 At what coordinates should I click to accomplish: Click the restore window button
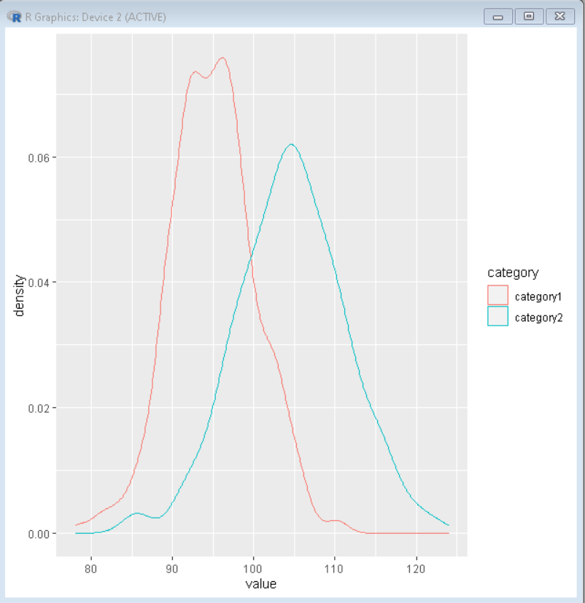pyautogui.click(x=528, y=15)
